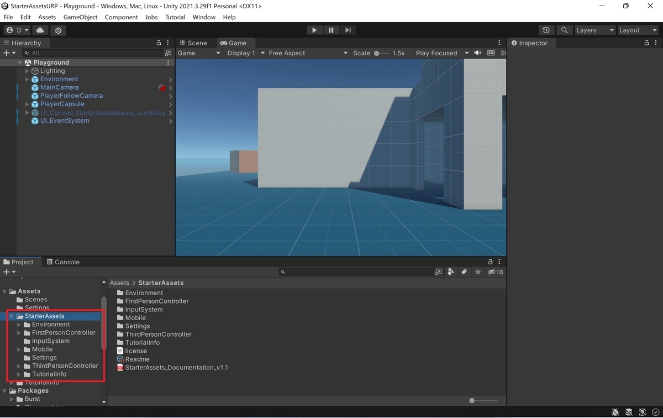
Task: Click the Cinemachine brain icon on MainCamera
Action: click(162, 87)
